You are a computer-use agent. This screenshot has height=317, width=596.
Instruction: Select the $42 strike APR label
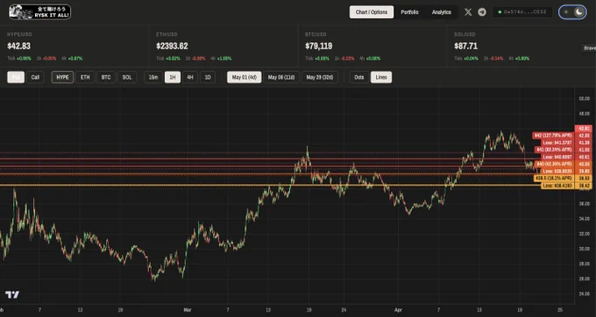click(x=553, y=136)
